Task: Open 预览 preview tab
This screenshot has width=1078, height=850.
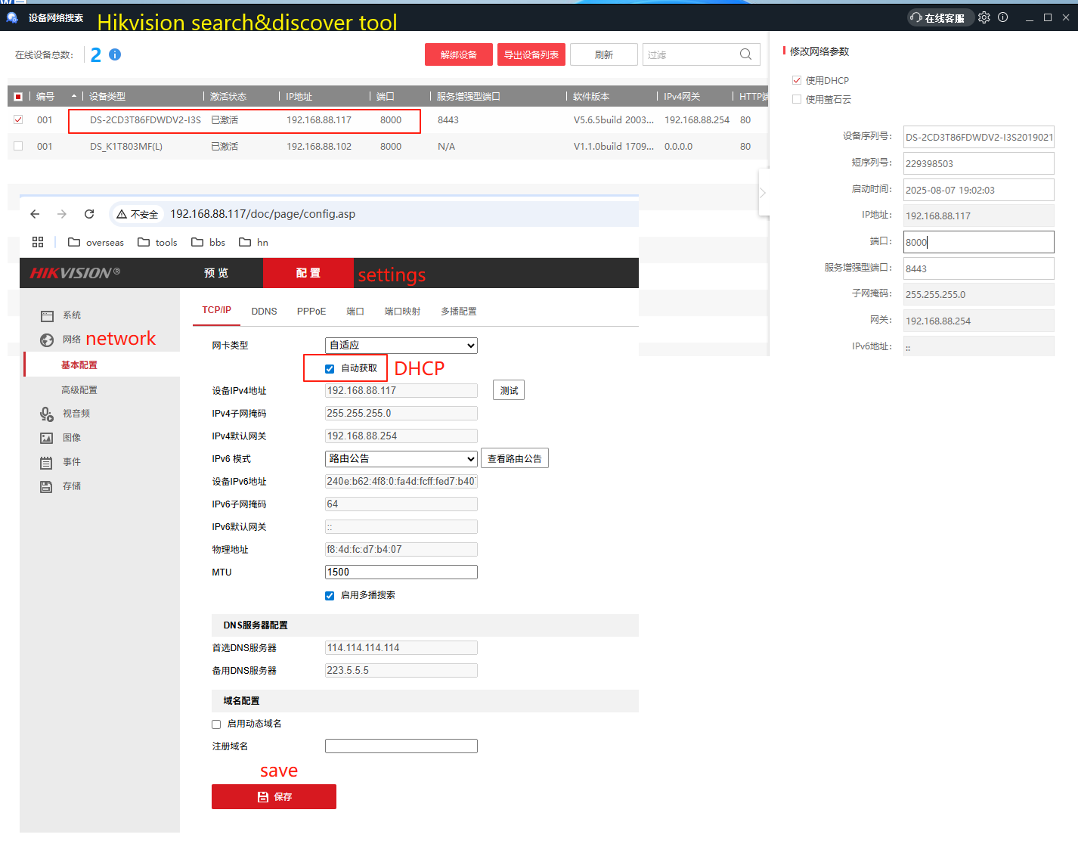Action: 216,273
